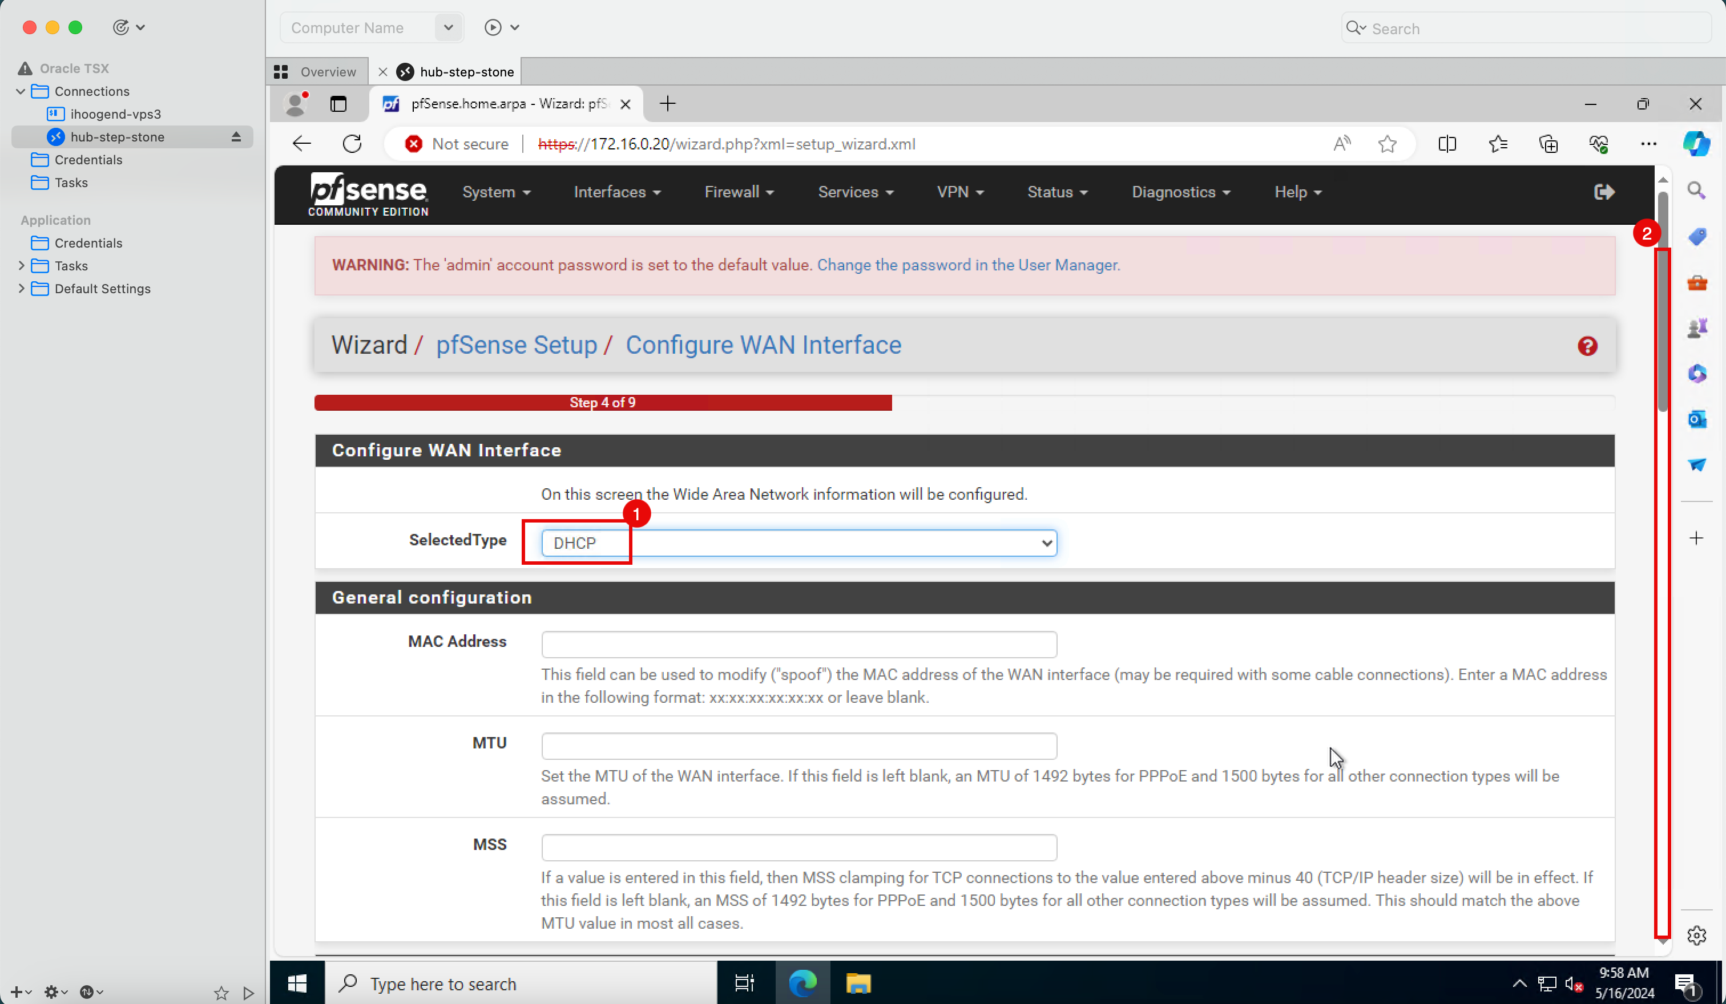This screenshot has height=1004, width=1726.
Task: Click the Step 4 of 9 progress bar
Action: (603, 402)
